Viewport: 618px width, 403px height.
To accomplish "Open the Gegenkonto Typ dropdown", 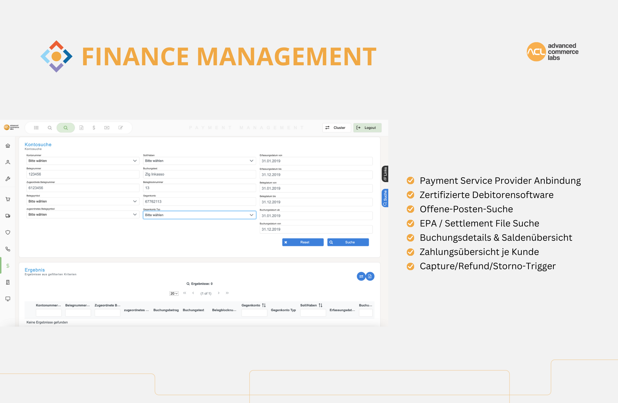I will 199,215.
